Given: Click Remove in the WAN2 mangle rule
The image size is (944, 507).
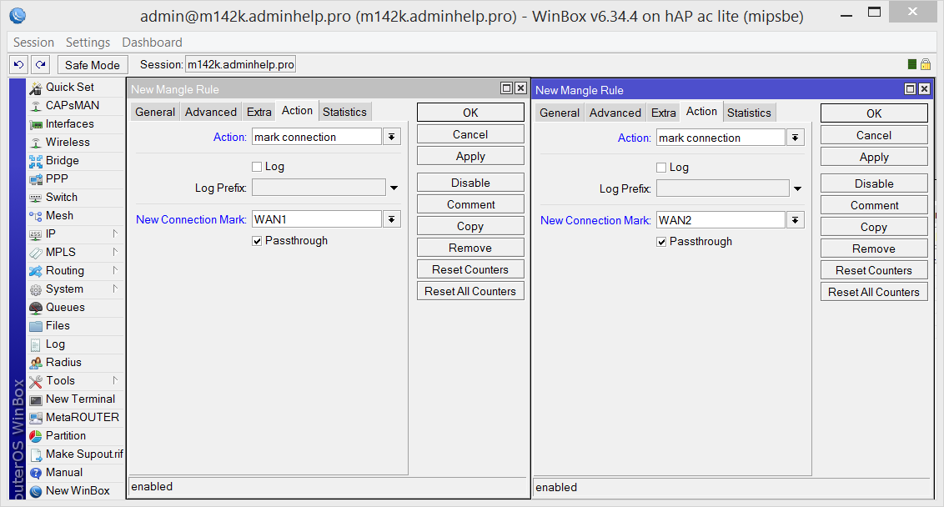Looking at the screenshot, I should (x=874, y=248).
